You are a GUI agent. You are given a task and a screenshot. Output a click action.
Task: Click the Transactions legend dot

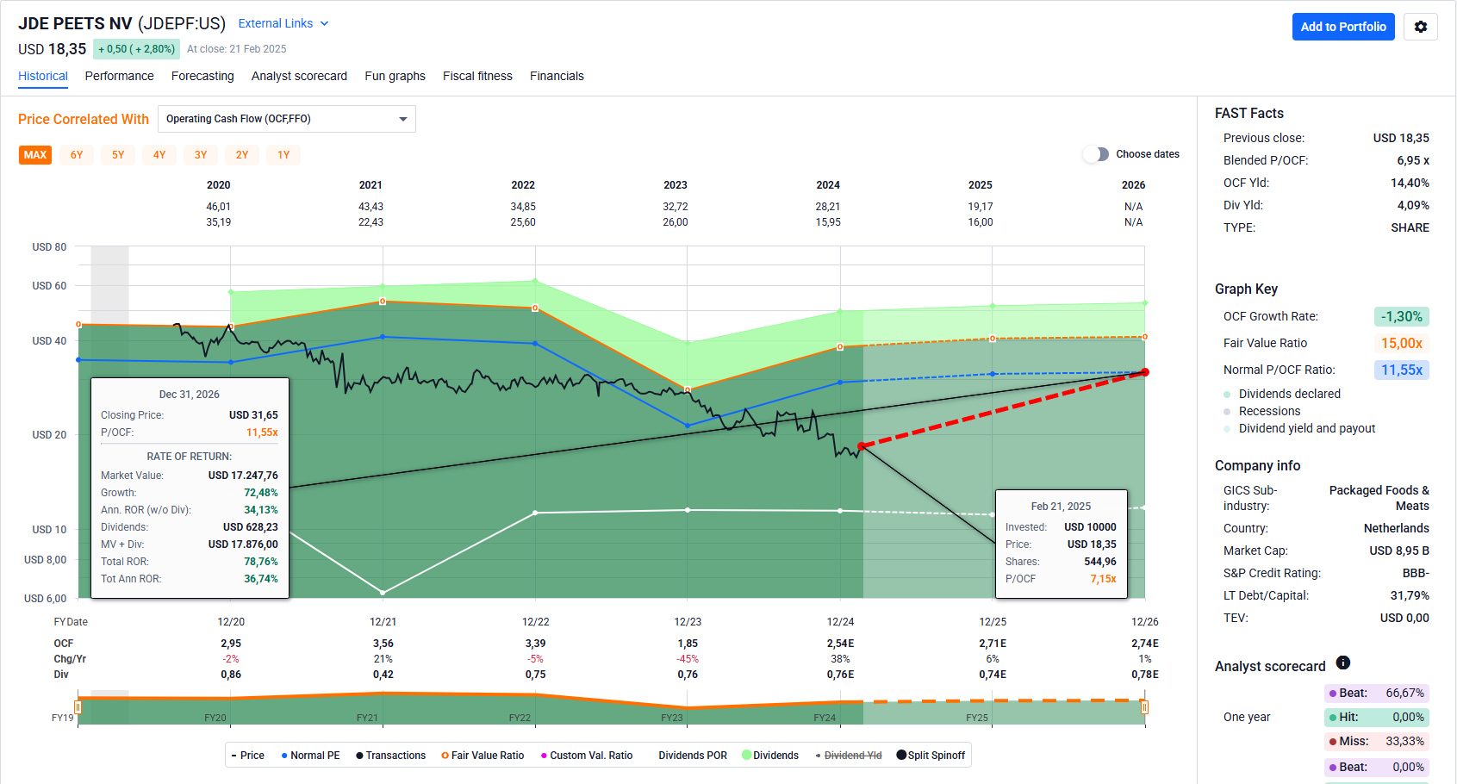pyautogui.click(x=359, y=756)
